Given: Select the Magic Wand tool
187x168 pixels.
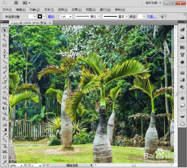Looking at the screenshot, I should tap(4, 40).
